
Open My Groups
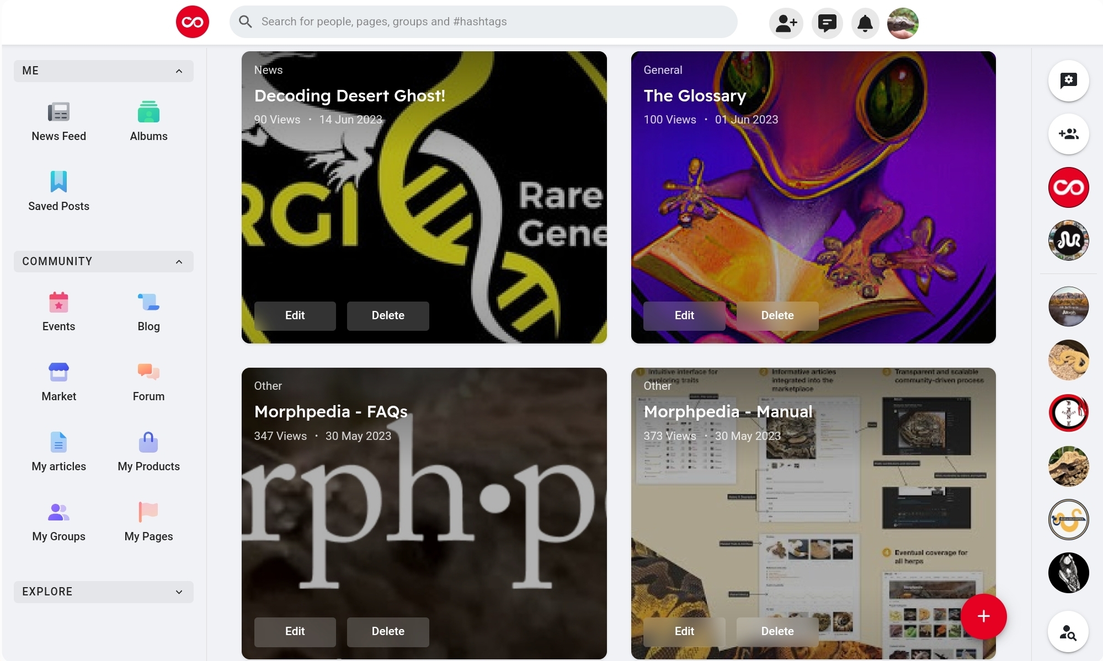coord(58,522)
